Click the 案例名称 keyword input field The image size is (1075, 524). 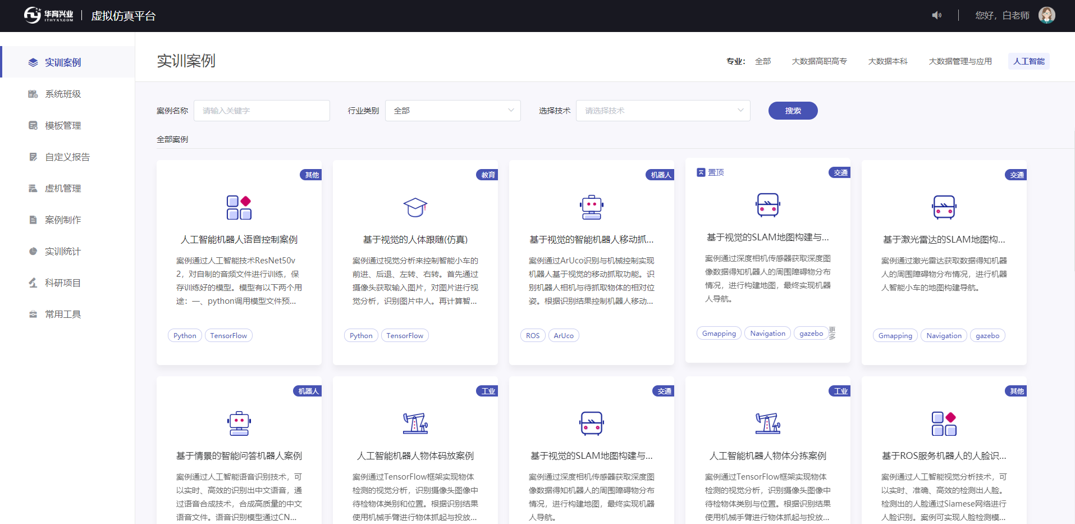tap(262, 111)
